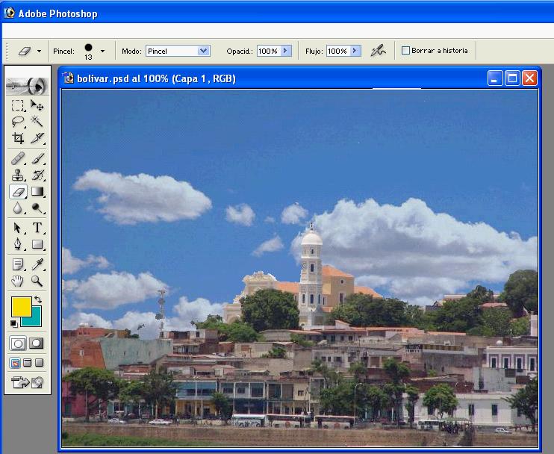Enable Borrar a historia checkbox
Screen dimensions: 554x454
click(405, 51)
